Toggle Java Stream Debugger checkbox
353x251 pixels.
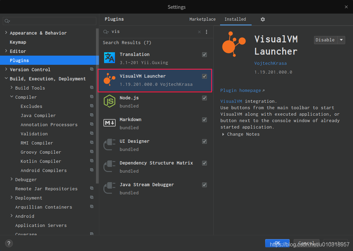tap(204, 185)
